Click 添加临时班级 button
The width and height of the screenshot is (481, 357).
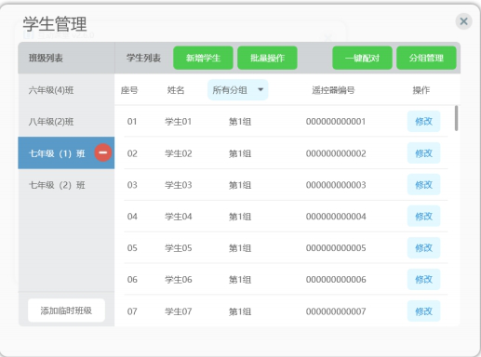pos(66,311)
